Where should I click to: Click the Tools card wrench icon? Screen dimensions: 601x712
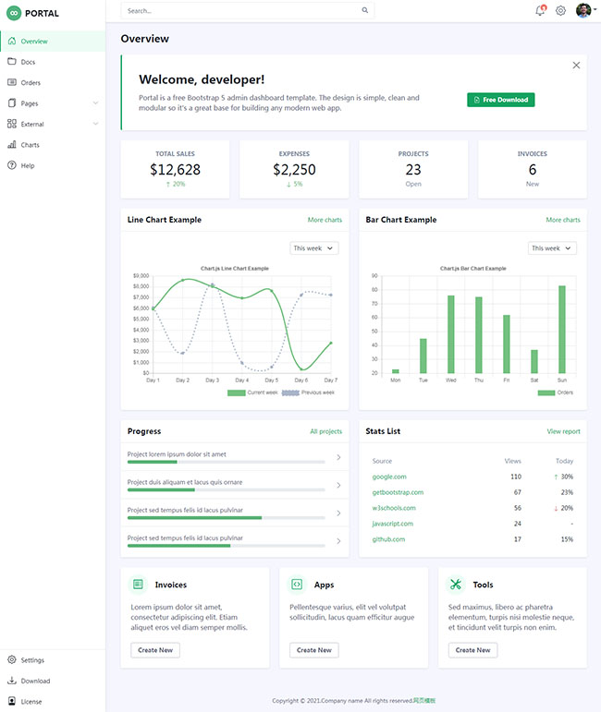click(455, 584)
